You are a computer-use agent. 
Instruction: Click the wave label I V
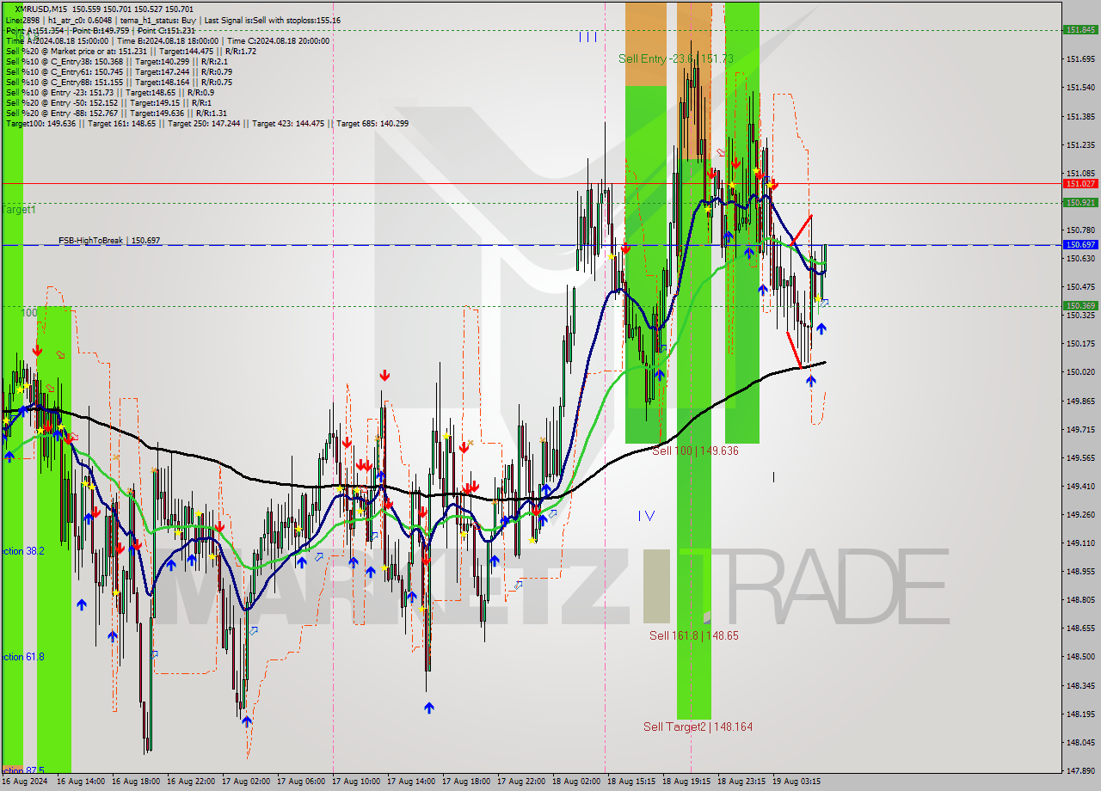646,516
